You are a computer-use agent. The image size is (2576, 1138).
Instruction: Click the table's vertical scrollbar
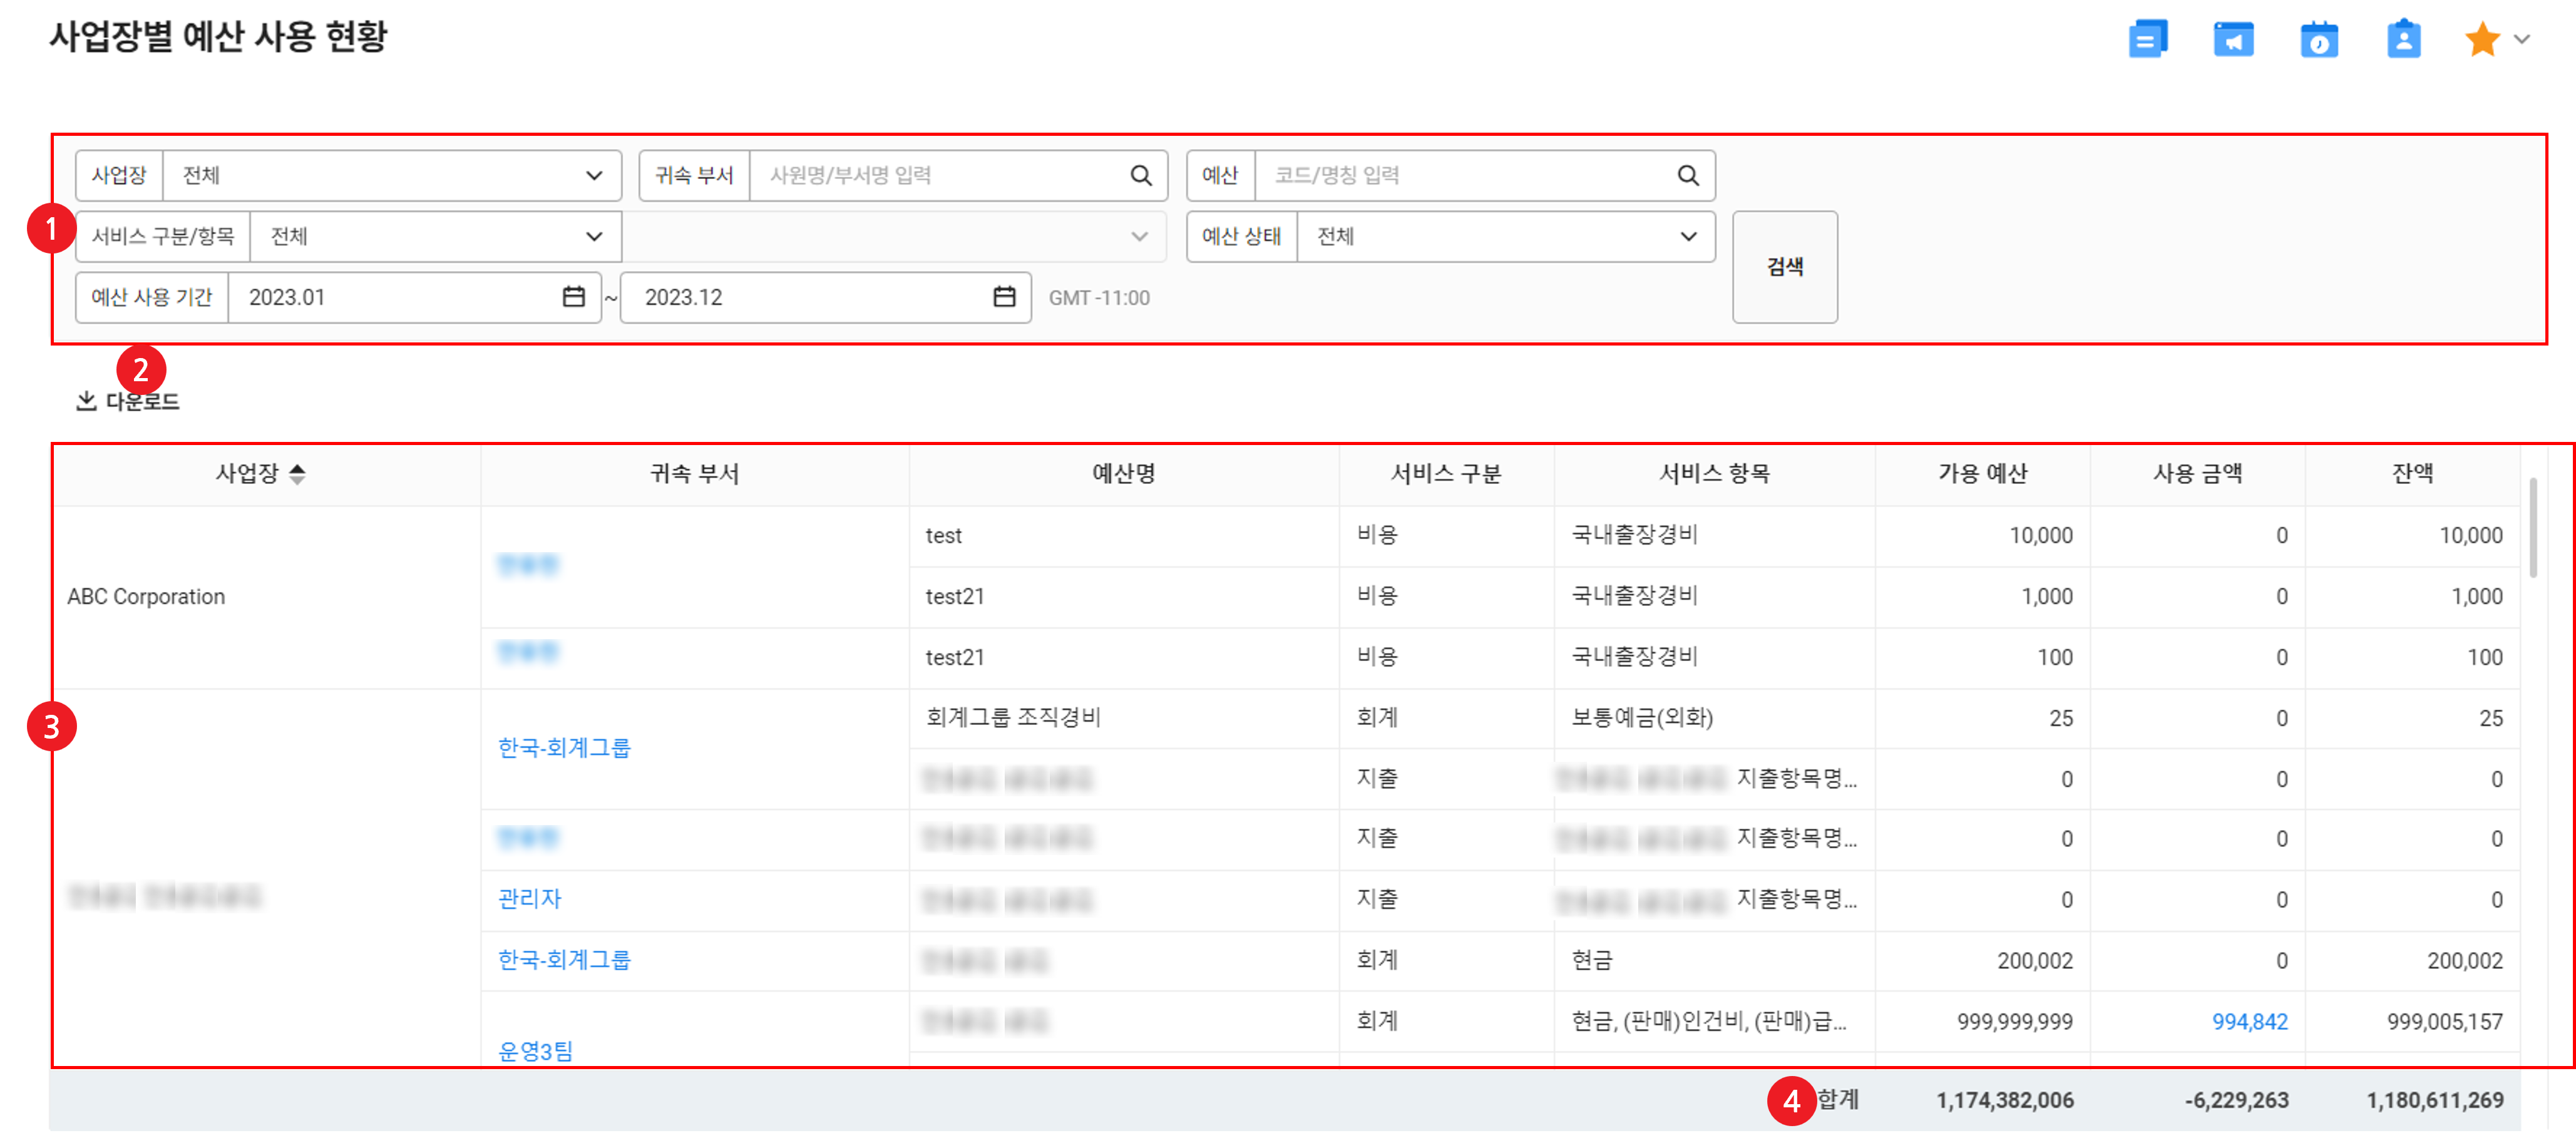click(x=2533, y=528)
